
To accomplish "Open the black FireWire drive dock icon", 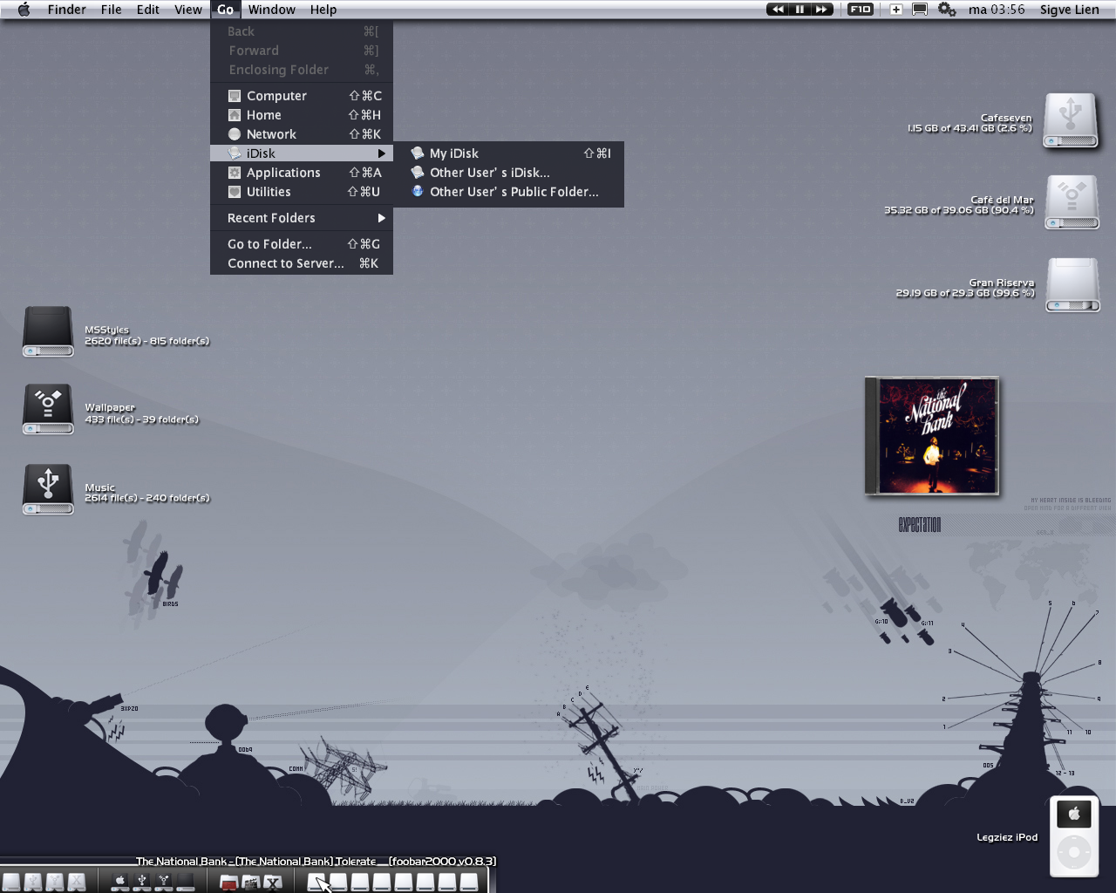I will 163,883.
